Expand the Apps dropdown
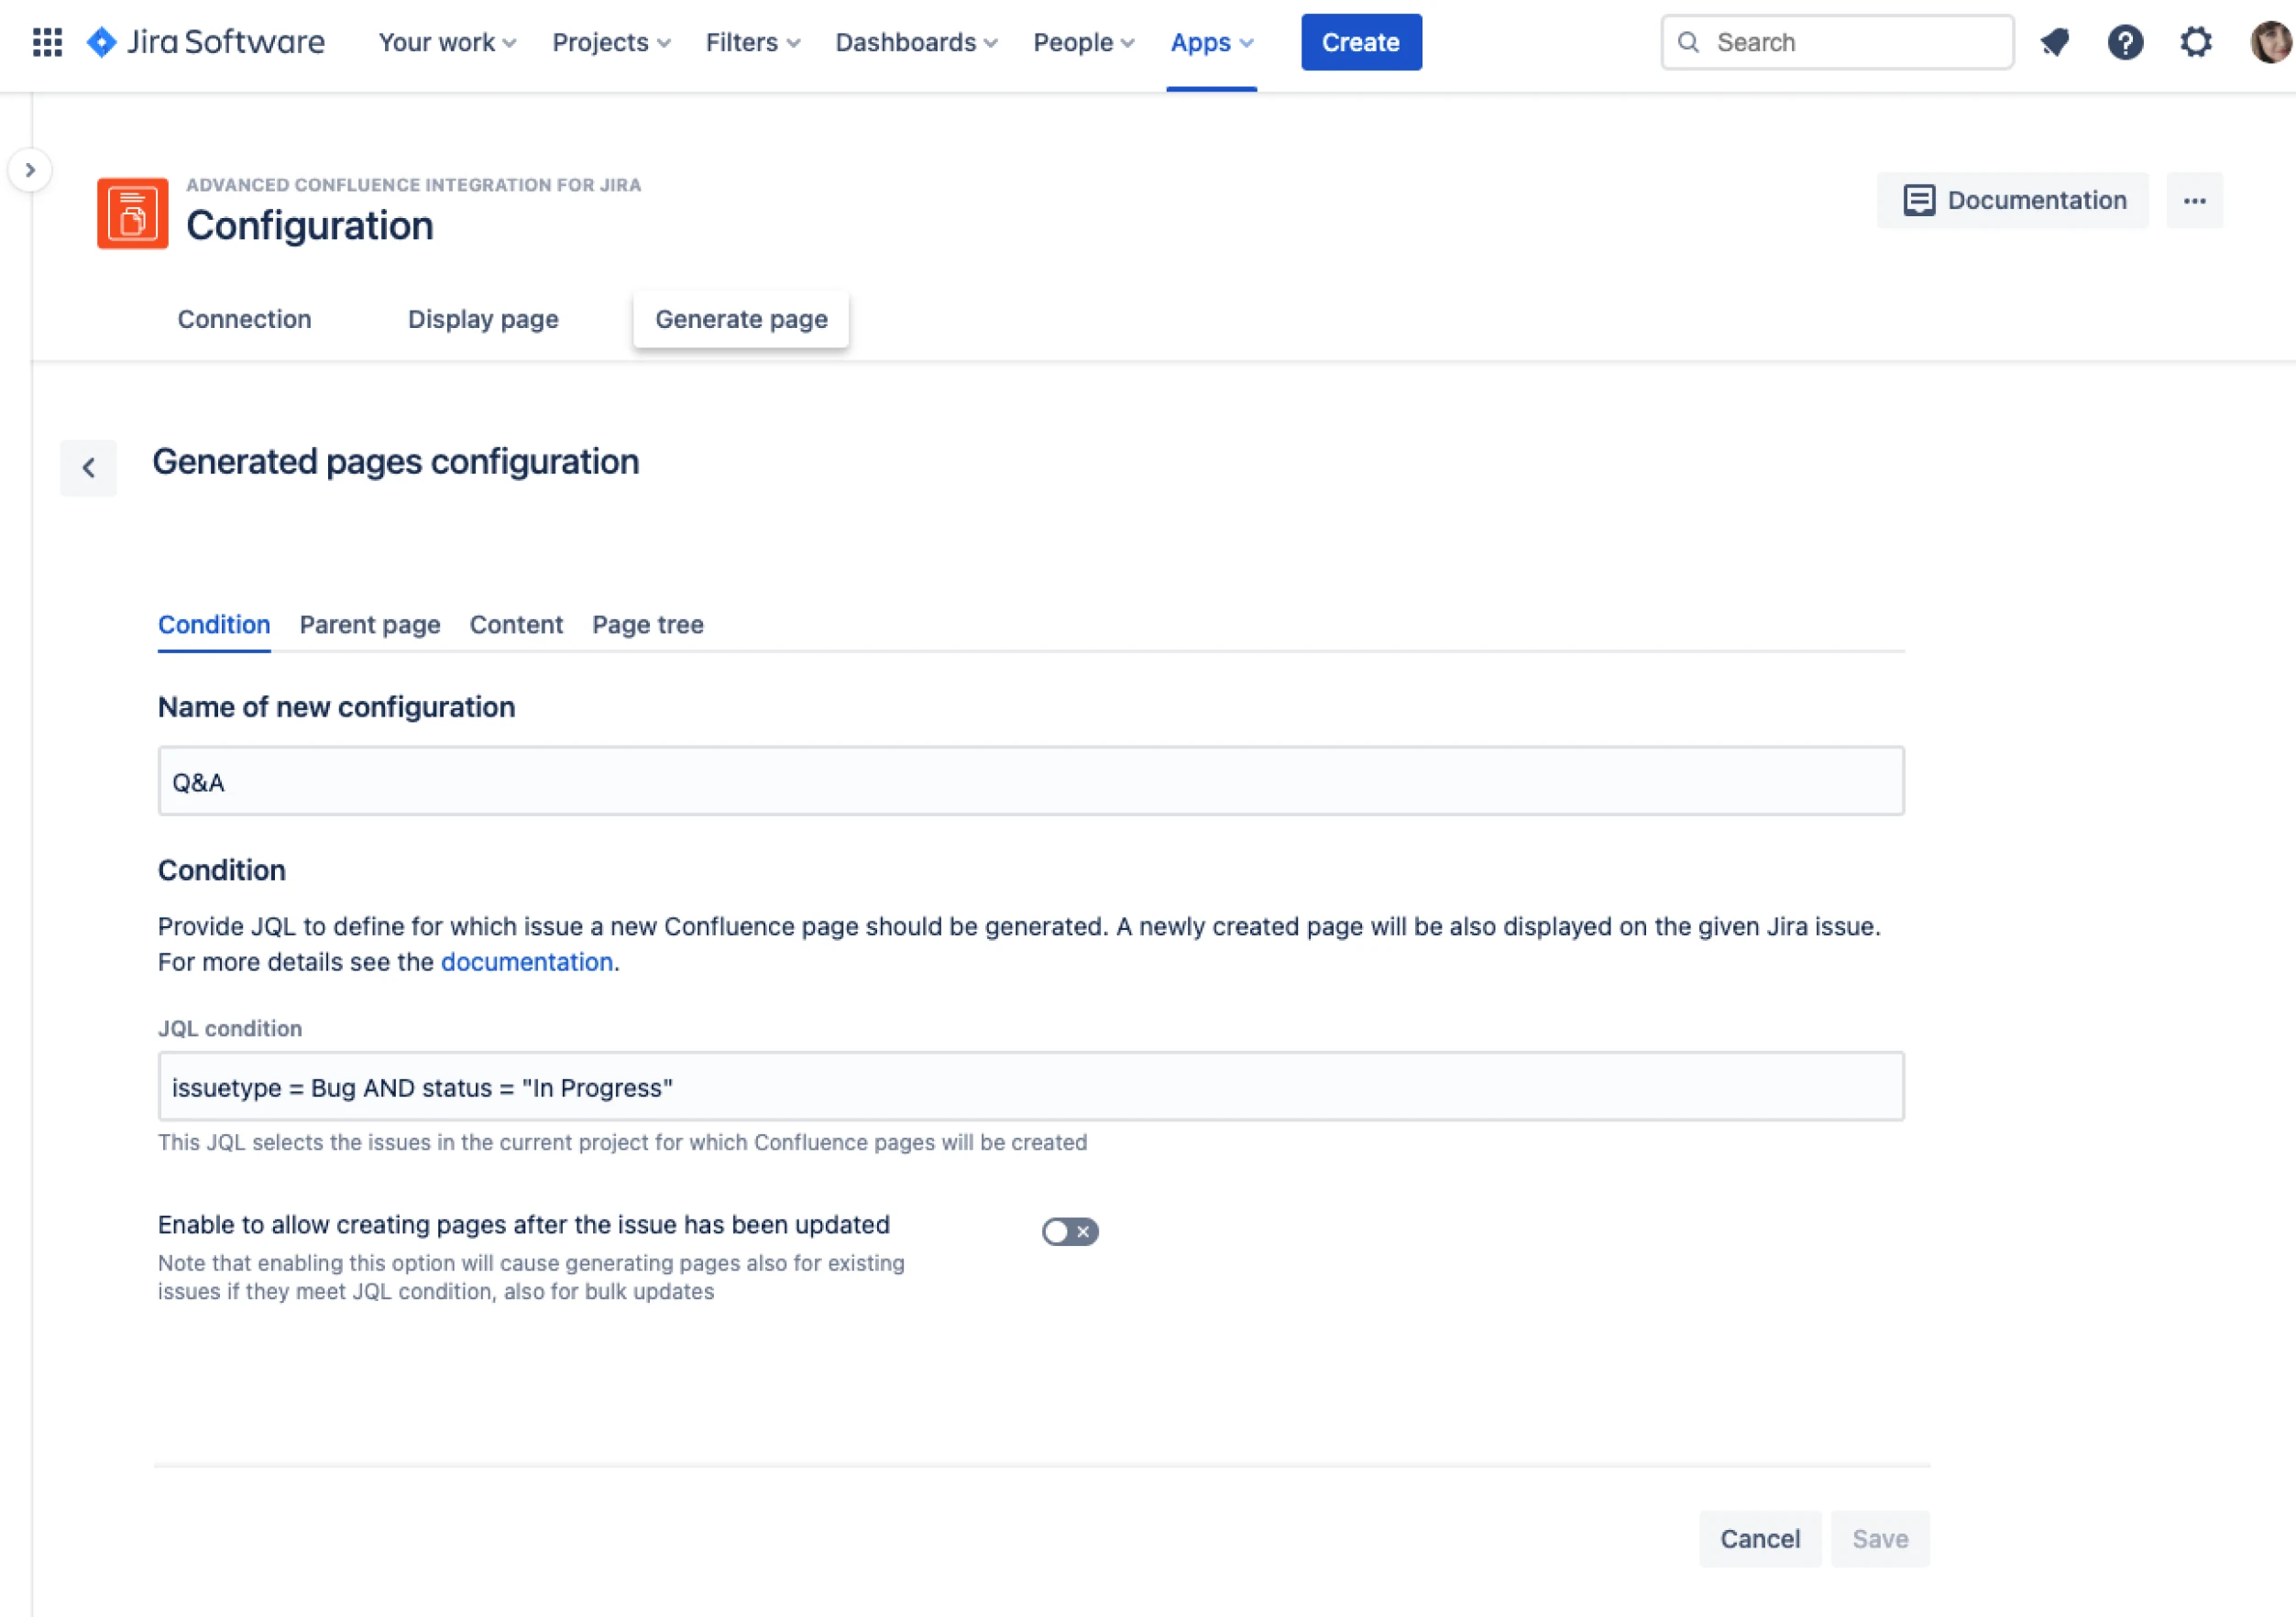The image size is (2296, 1617). pos(1212,42)
